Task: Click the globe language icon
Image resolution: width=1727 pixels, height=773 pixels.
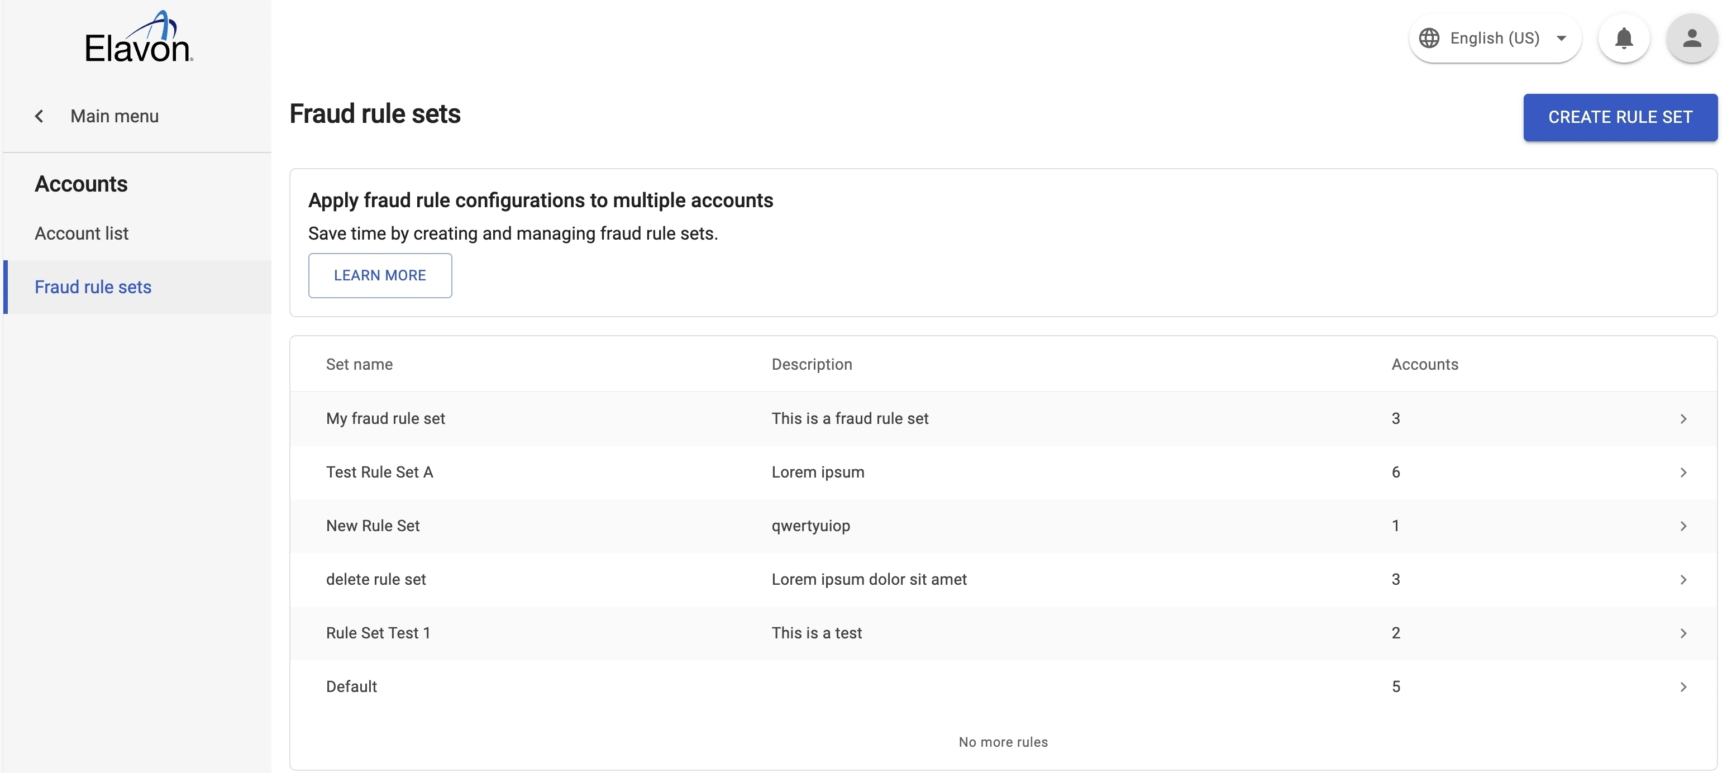Action: tap(1429, 38)
